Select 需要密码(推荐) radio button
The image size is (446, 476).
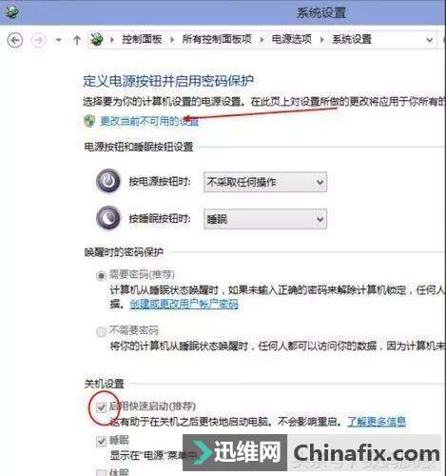tap(101, 276)
